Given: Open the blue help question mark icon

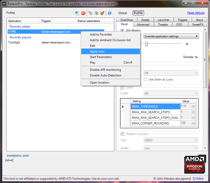Looking at the screenshot, I should 110,13.
